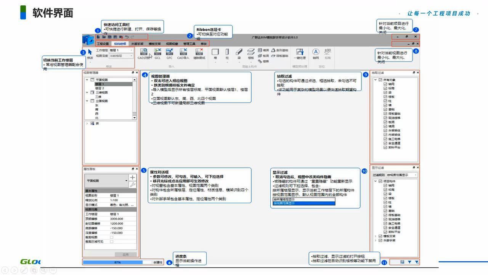Click the 视图管理器 vertical scrollbar down arrow
Image resolution: width=488 pixels, height=275 pixels.
click(x=135, y=118)
